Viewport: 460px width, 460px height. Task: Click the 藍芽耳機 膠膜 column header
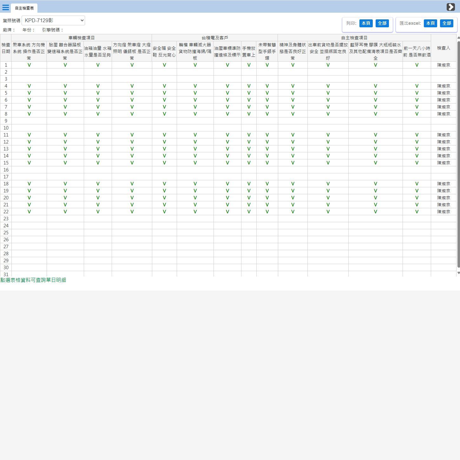[375, 51]
